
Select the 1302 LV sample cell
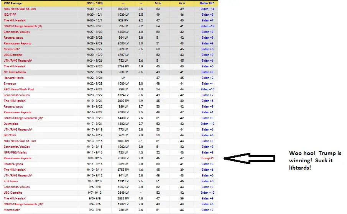click(x=123, y=124)
